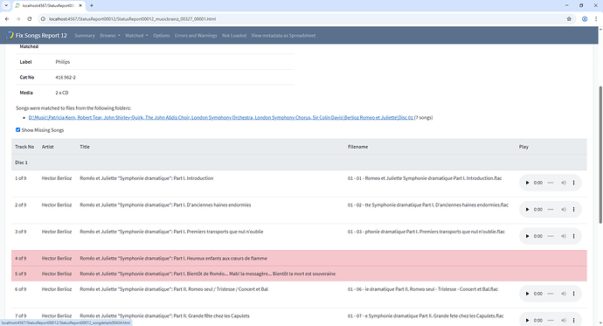Screen dimensions: 603x326
Task: Expand the Matched dropdown menu
Action: tap(136, 35)
